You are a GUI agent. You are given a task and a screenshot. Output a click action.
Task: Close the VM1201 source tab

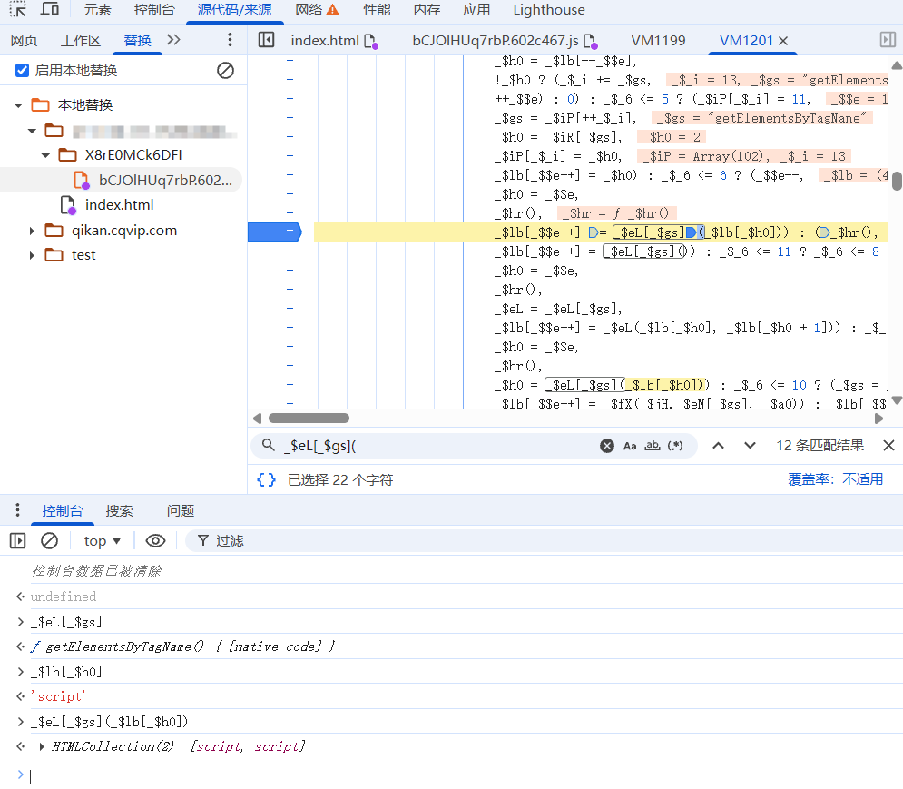coord(783,41)
